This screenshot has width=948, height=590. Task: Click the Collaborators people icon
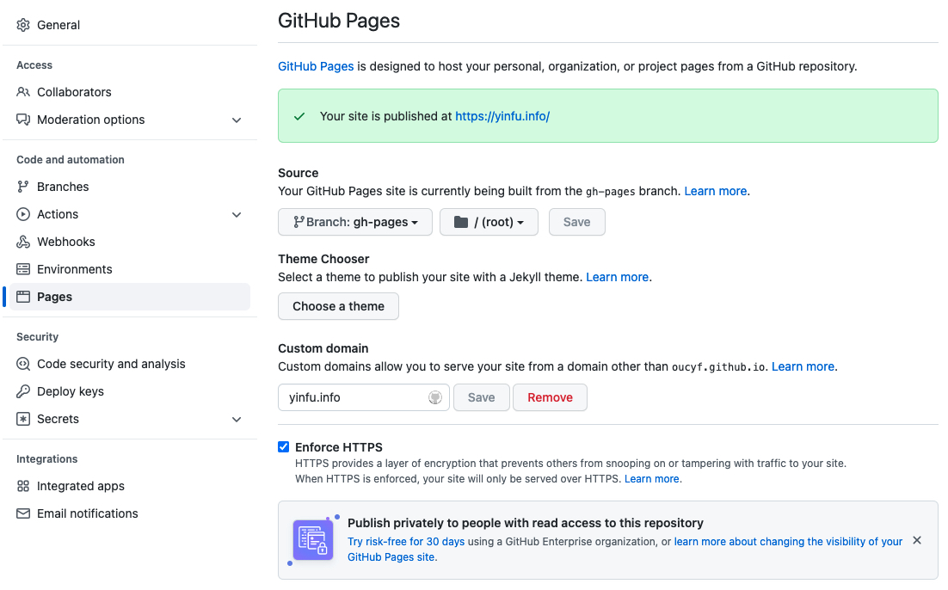pos(23,92)
